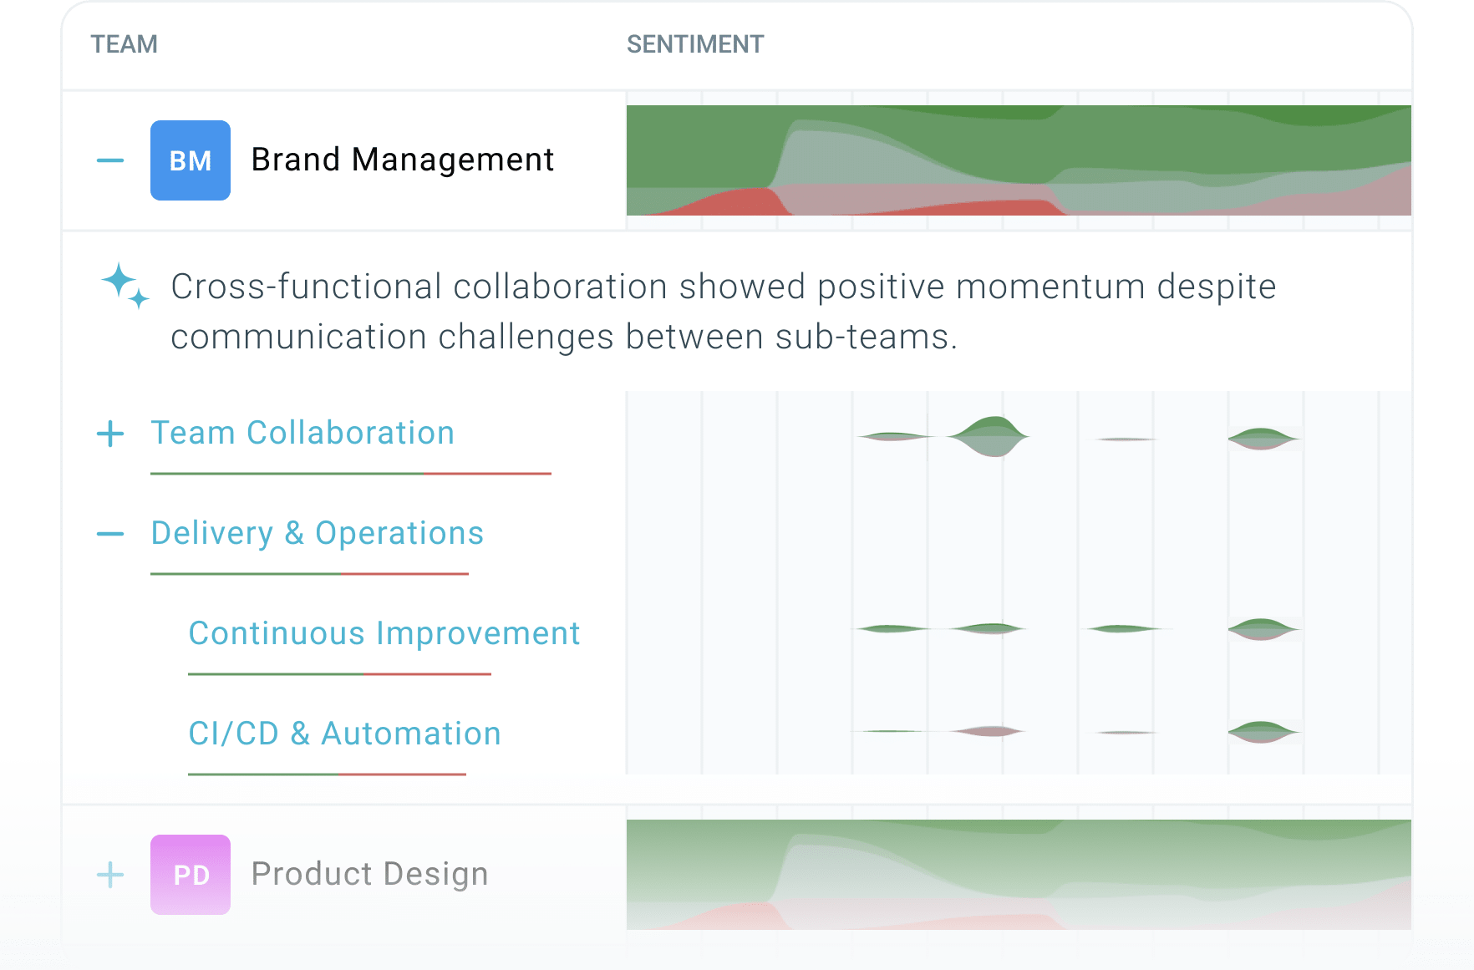Select the Product Design team name
The width and height of the screenshot is (1474, 970).
coord(370,874)
